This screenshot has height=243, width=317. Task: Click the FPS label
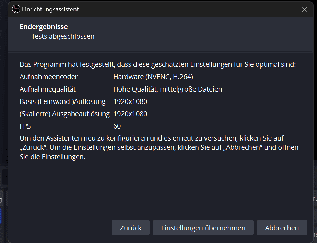point(25,126)
